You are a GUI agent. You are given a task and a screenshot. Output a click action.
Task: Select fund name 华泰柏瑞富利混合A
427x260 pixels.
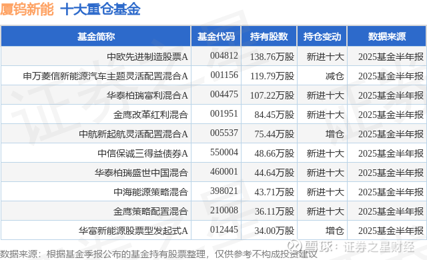pos(147,95)
